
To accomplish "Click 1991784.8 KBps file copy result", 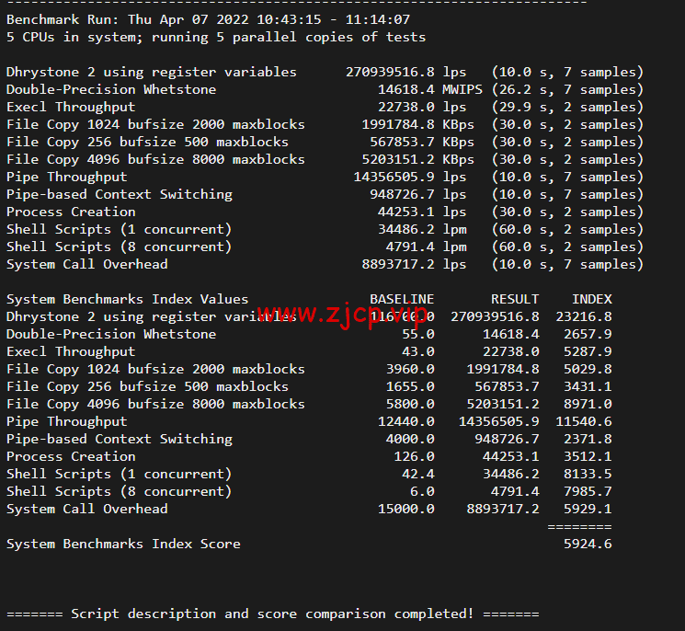I will [x=417, y=124].
